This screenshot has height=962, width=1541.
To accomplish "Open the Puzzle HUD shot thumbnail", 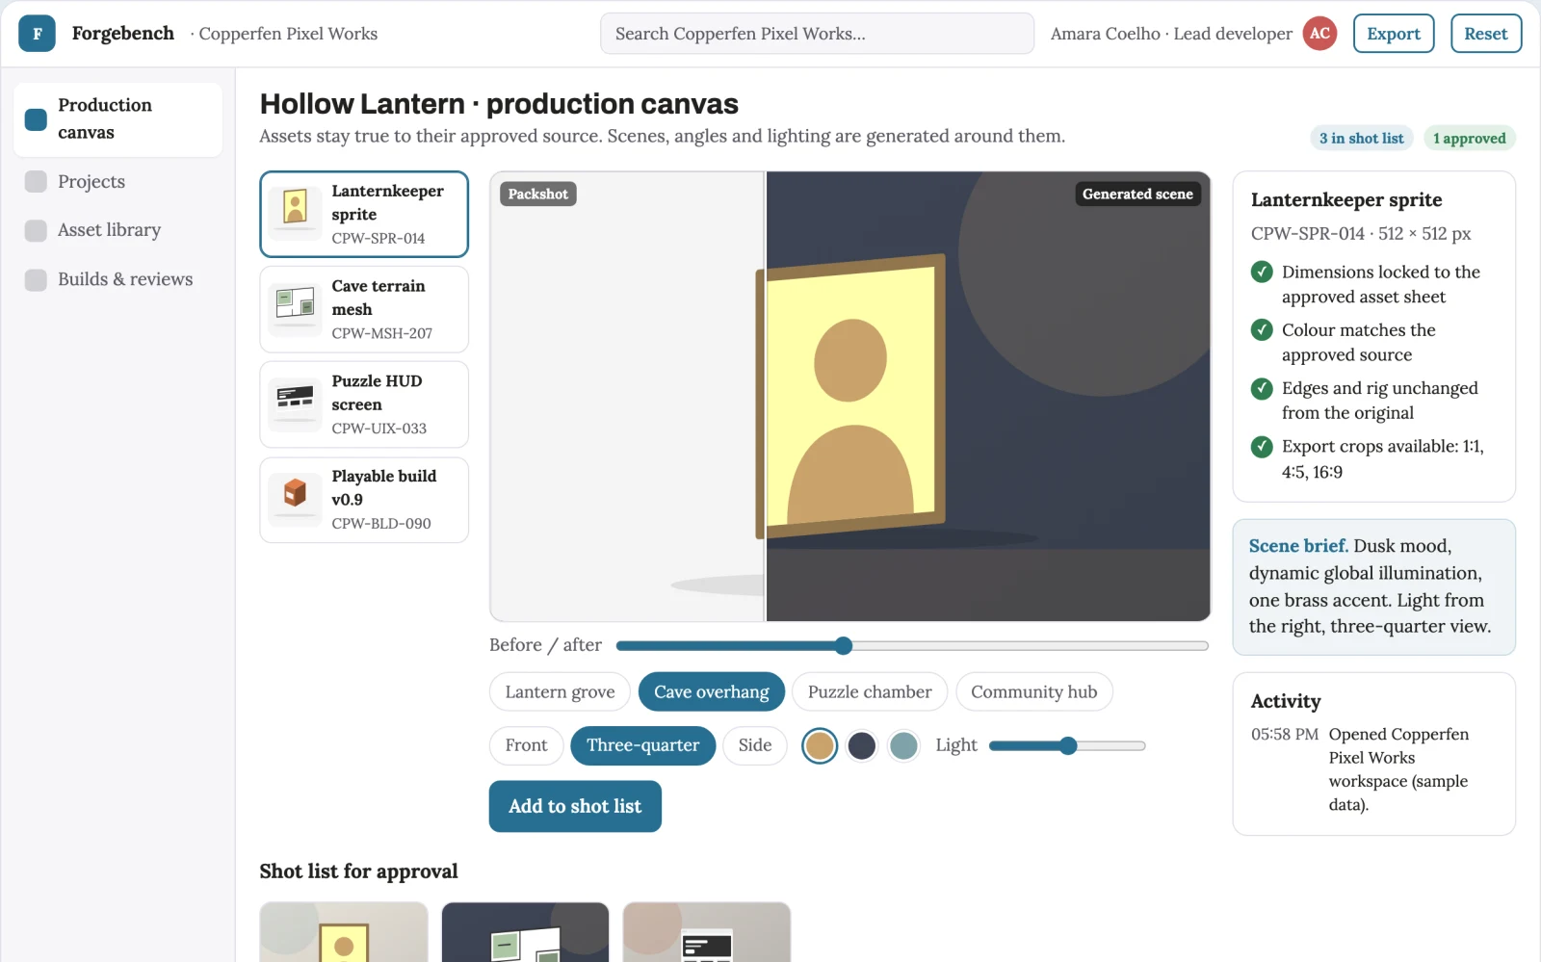I will pos(707,932).
